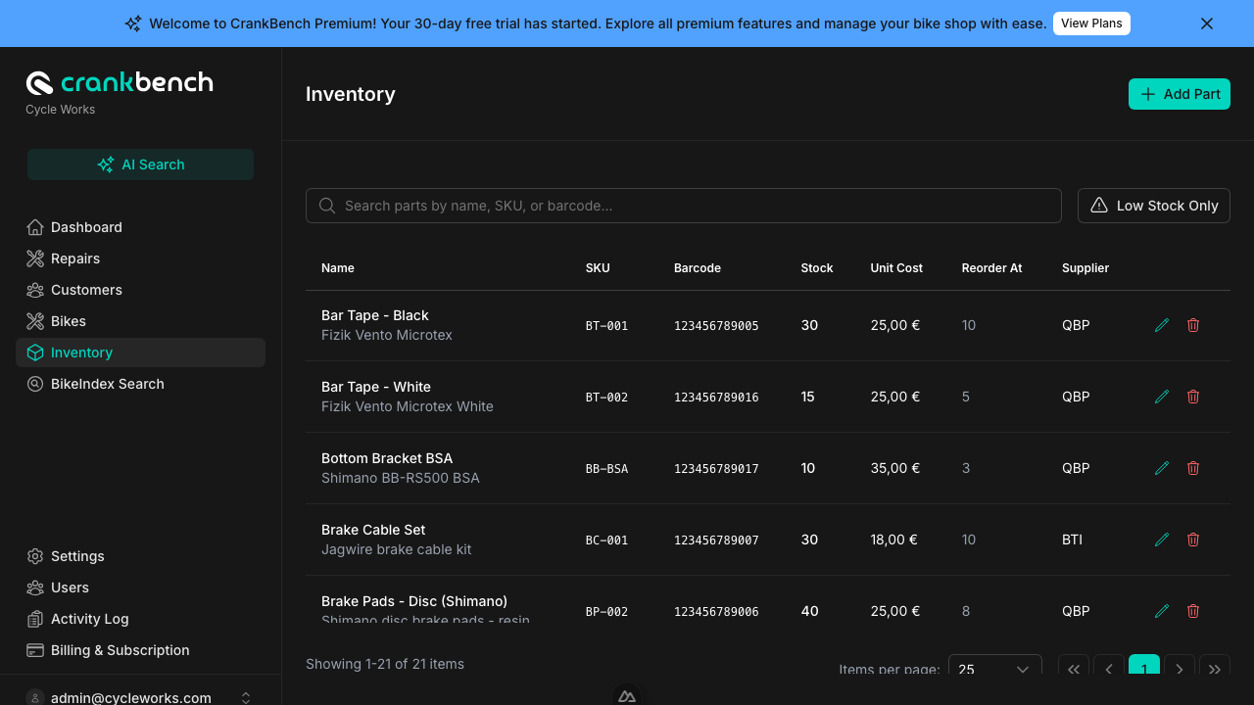Delete the Brake Cable Set item
1254x705 pixels.
coord(1193,540)
